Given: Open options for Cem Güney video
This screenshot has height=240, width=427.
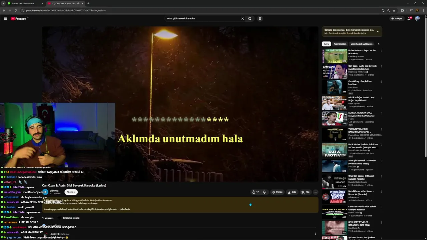Looking at the screenshot, I should pos(381,82).
